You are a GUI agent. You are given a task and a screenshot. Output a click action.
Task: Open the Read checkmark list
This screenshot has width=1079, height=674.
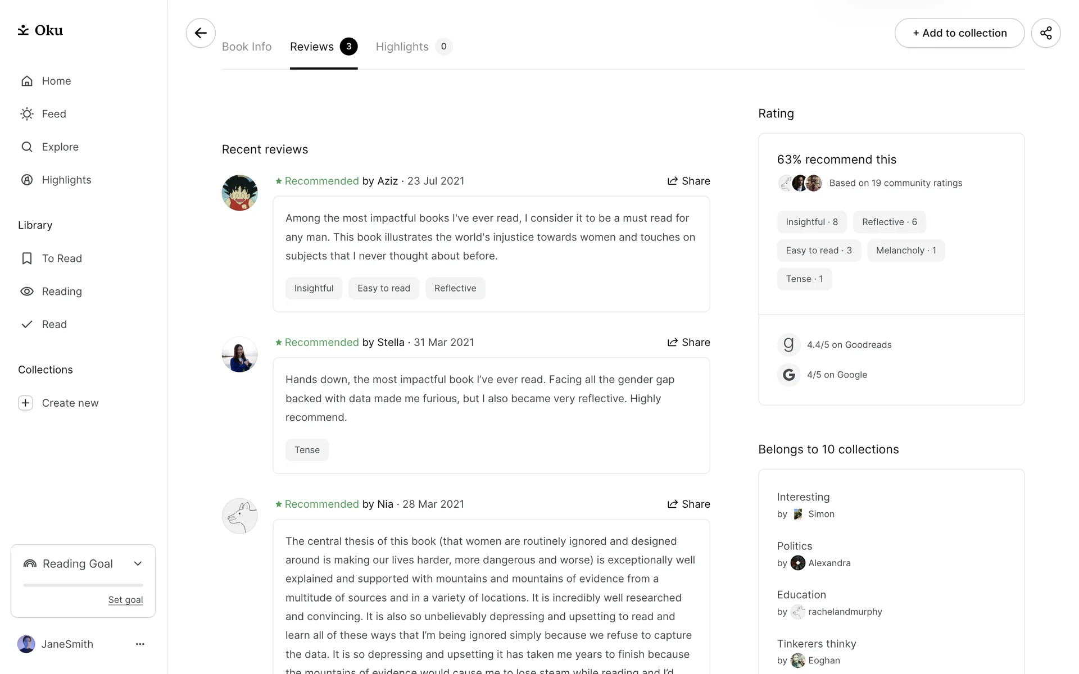54,325
